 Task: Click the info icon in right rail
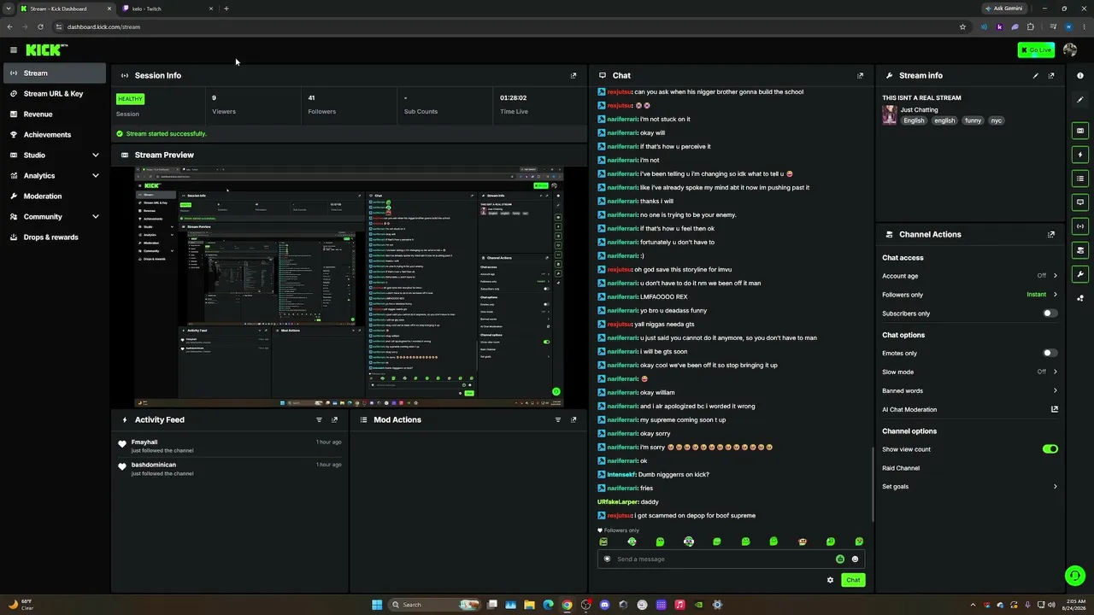click(x=1080, y=76)
